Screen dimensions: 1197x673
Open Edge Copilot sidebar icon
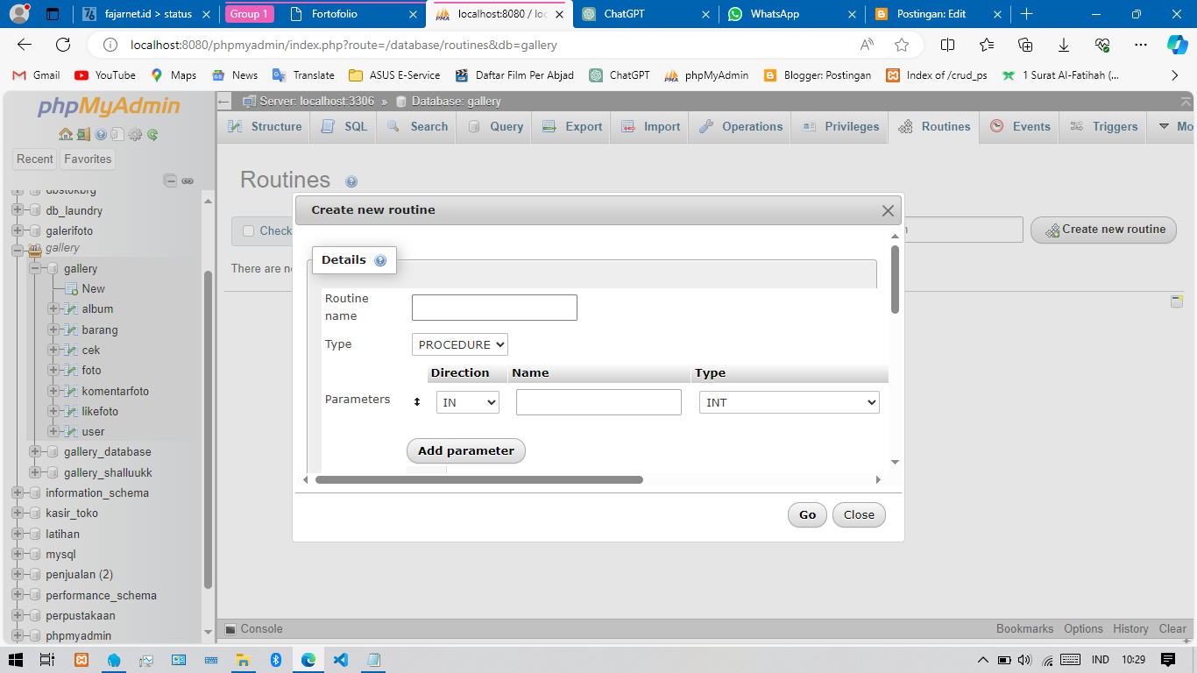point(1177,45)
